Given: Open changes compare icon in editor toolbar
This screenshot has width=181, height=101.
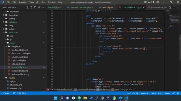Looking at the screenshot, I should coord(170,7).
